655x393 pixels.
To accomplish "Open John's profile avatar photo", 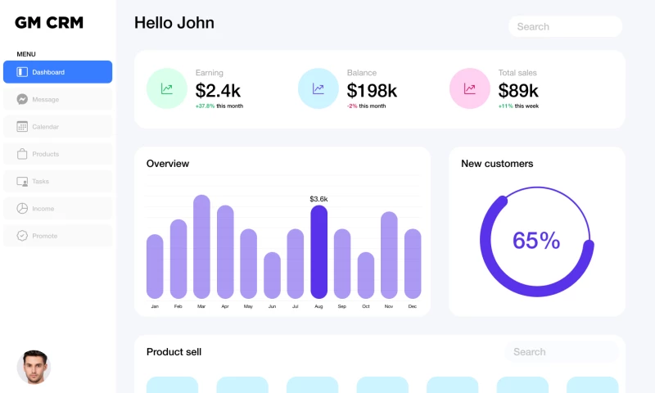I will 34,368.
